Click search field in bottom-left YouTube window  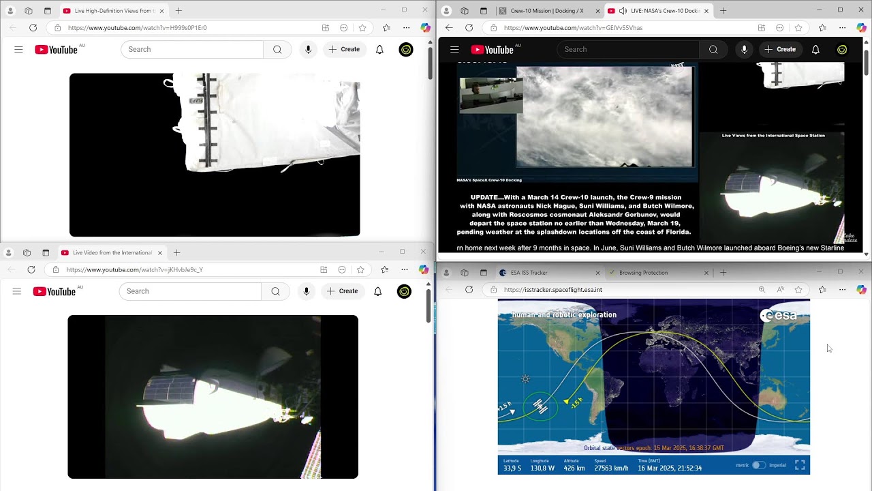click(190, 291)
